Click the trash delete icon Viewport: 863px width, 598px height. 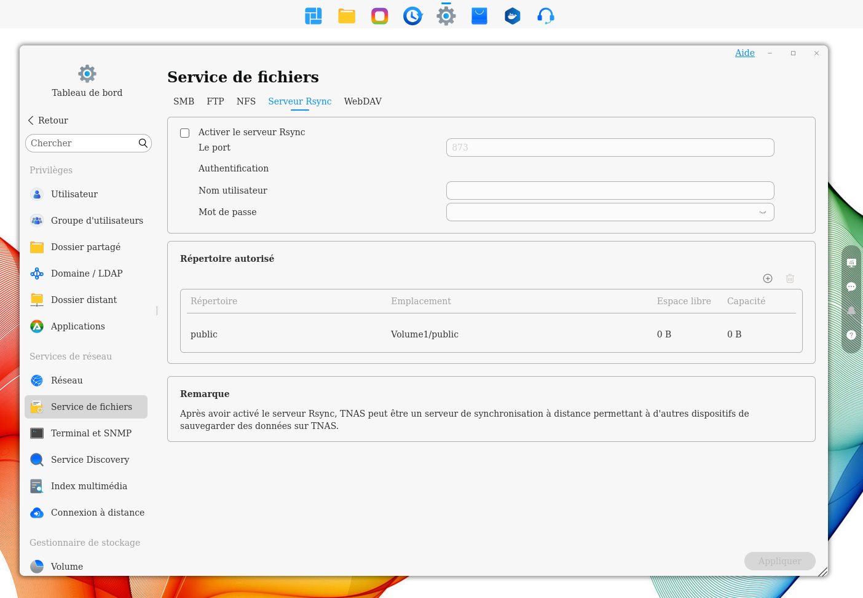(790, 278)
